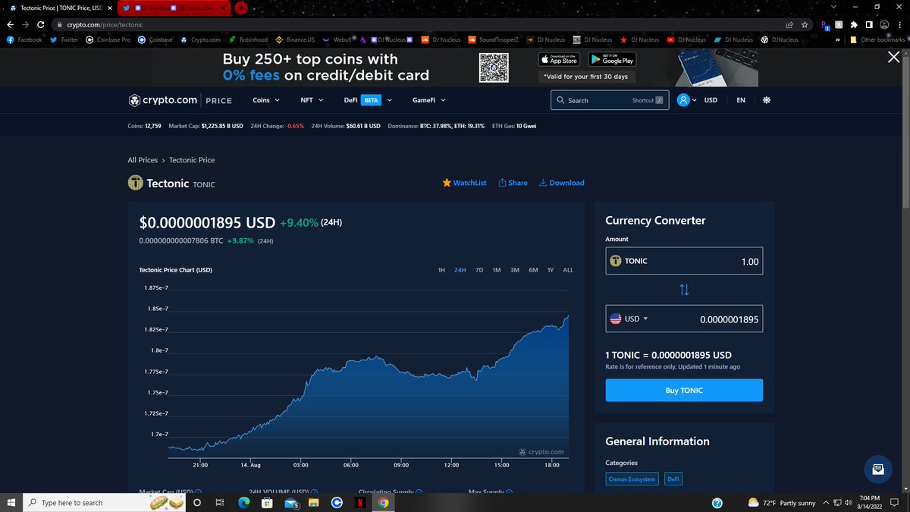Click the crypto.com logo
Viewport: 910px width, 512px height.
click(164, 100)
